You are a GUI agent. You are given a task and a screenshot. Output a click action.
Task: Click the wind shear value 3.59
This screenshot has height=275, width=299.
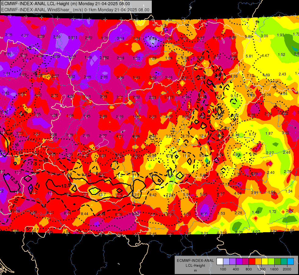pos(41,36)
